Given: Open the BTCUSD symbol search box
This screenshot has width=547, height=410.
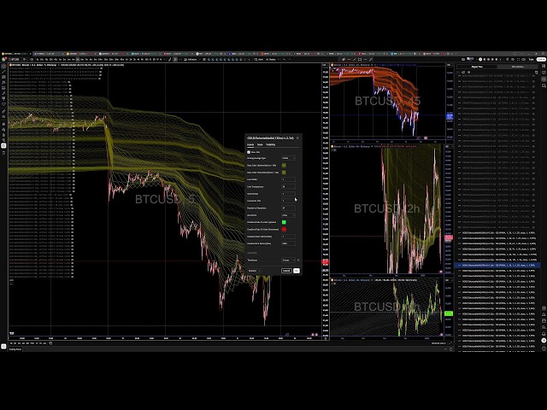Looking at the screenshot, I should click(15, 60).
